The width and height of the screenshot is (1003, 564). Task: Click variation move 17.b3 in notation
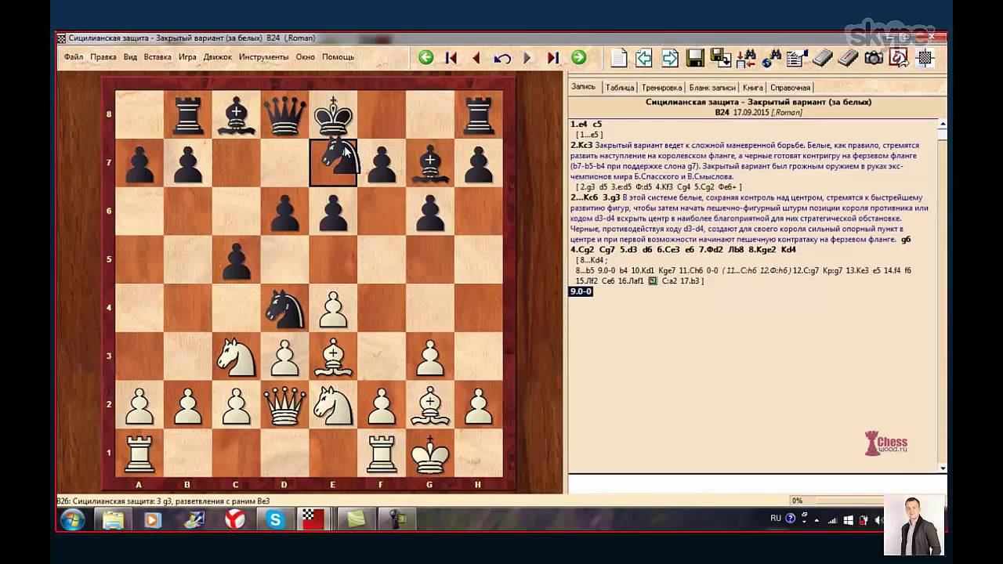click(x=690, y=281)
